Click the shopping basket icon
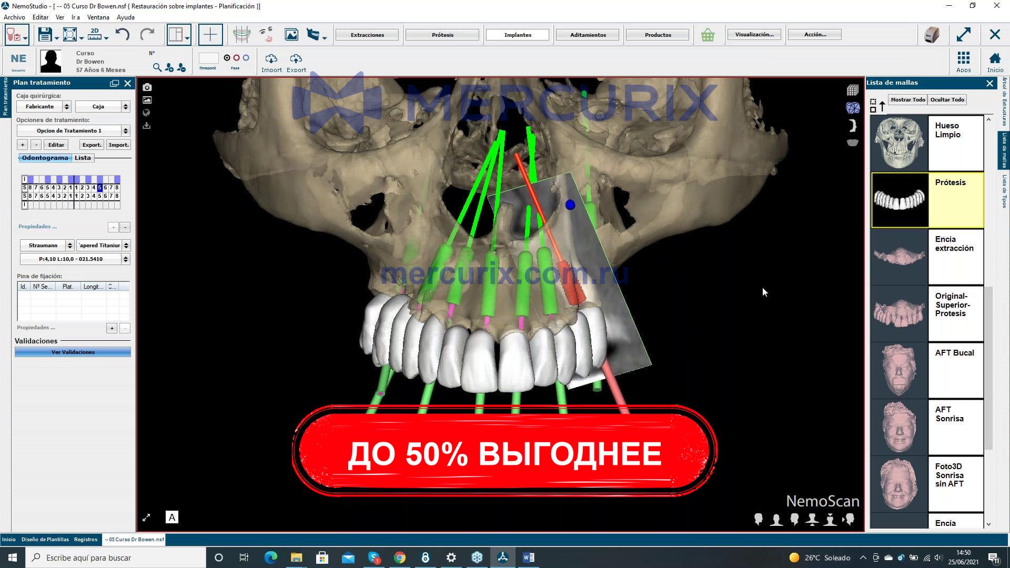Screen dimensions: 1010x568 click(x=708, y=35)
